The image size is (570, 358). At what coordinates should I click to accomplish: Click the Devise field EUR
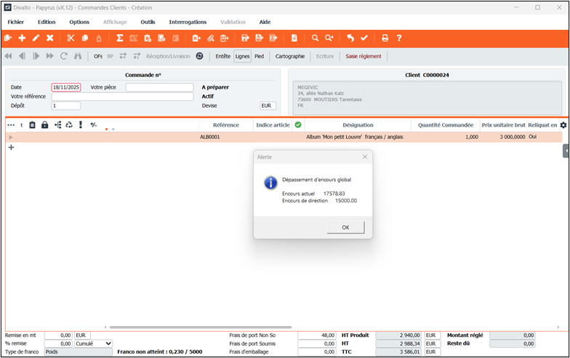coord(268,106)
